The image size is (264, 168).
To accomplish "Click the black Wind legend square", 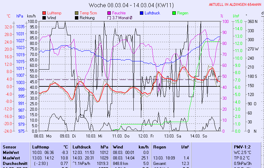I will pos(44,18).
